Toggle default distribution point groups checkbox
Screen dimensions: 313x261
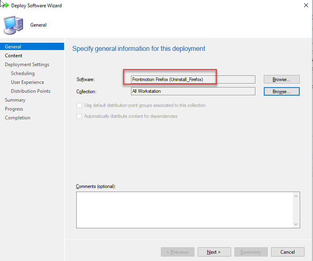point(79,105)
